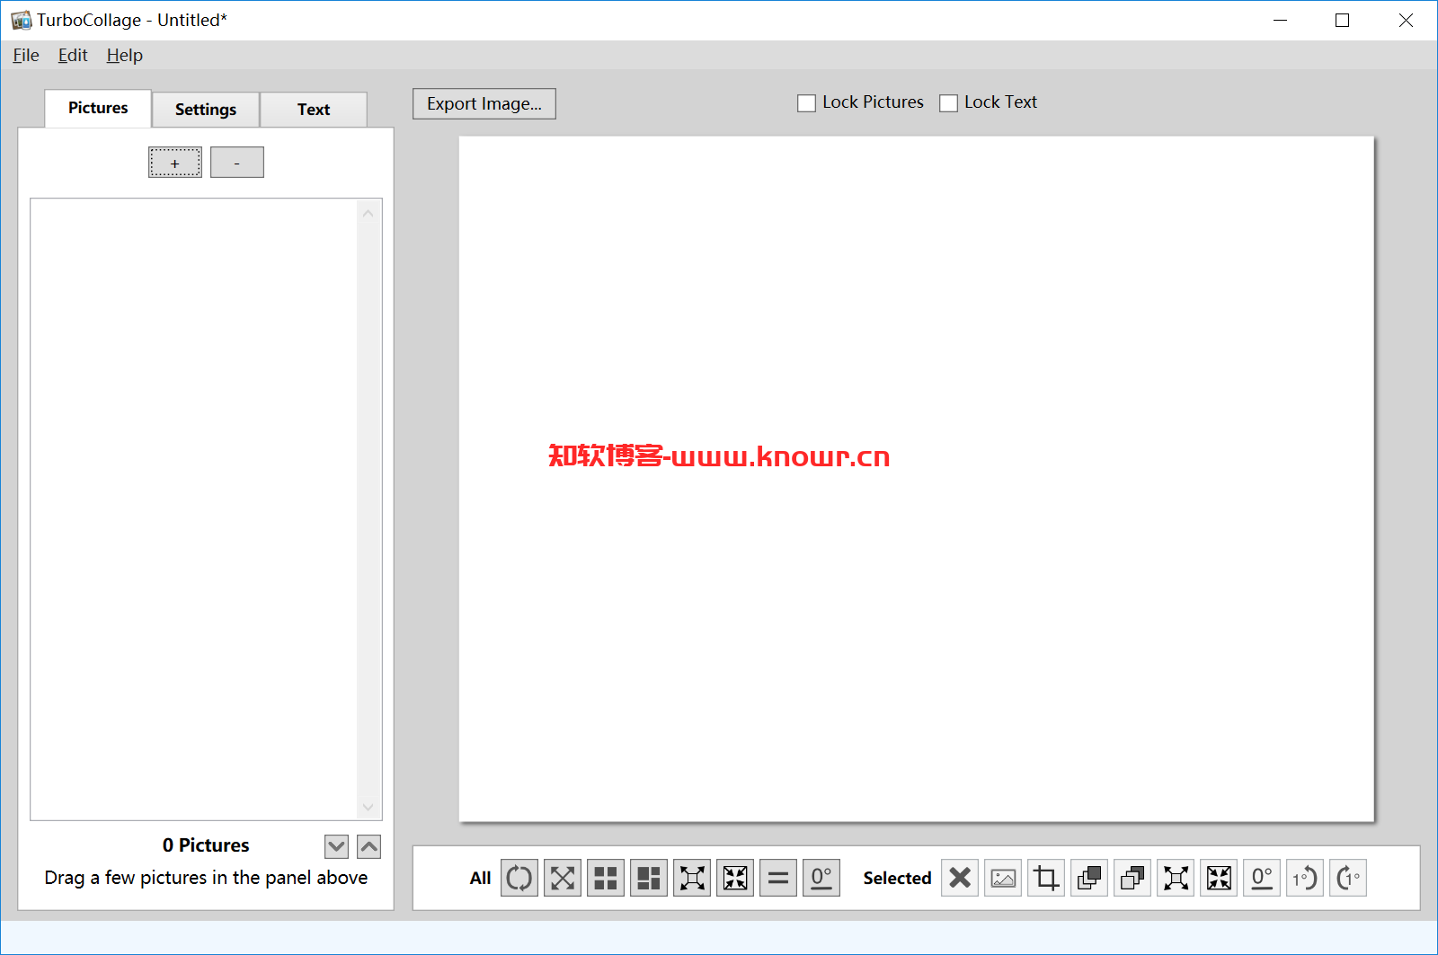Click the TurboCollage app icon in the title bar

pos(21,20)
